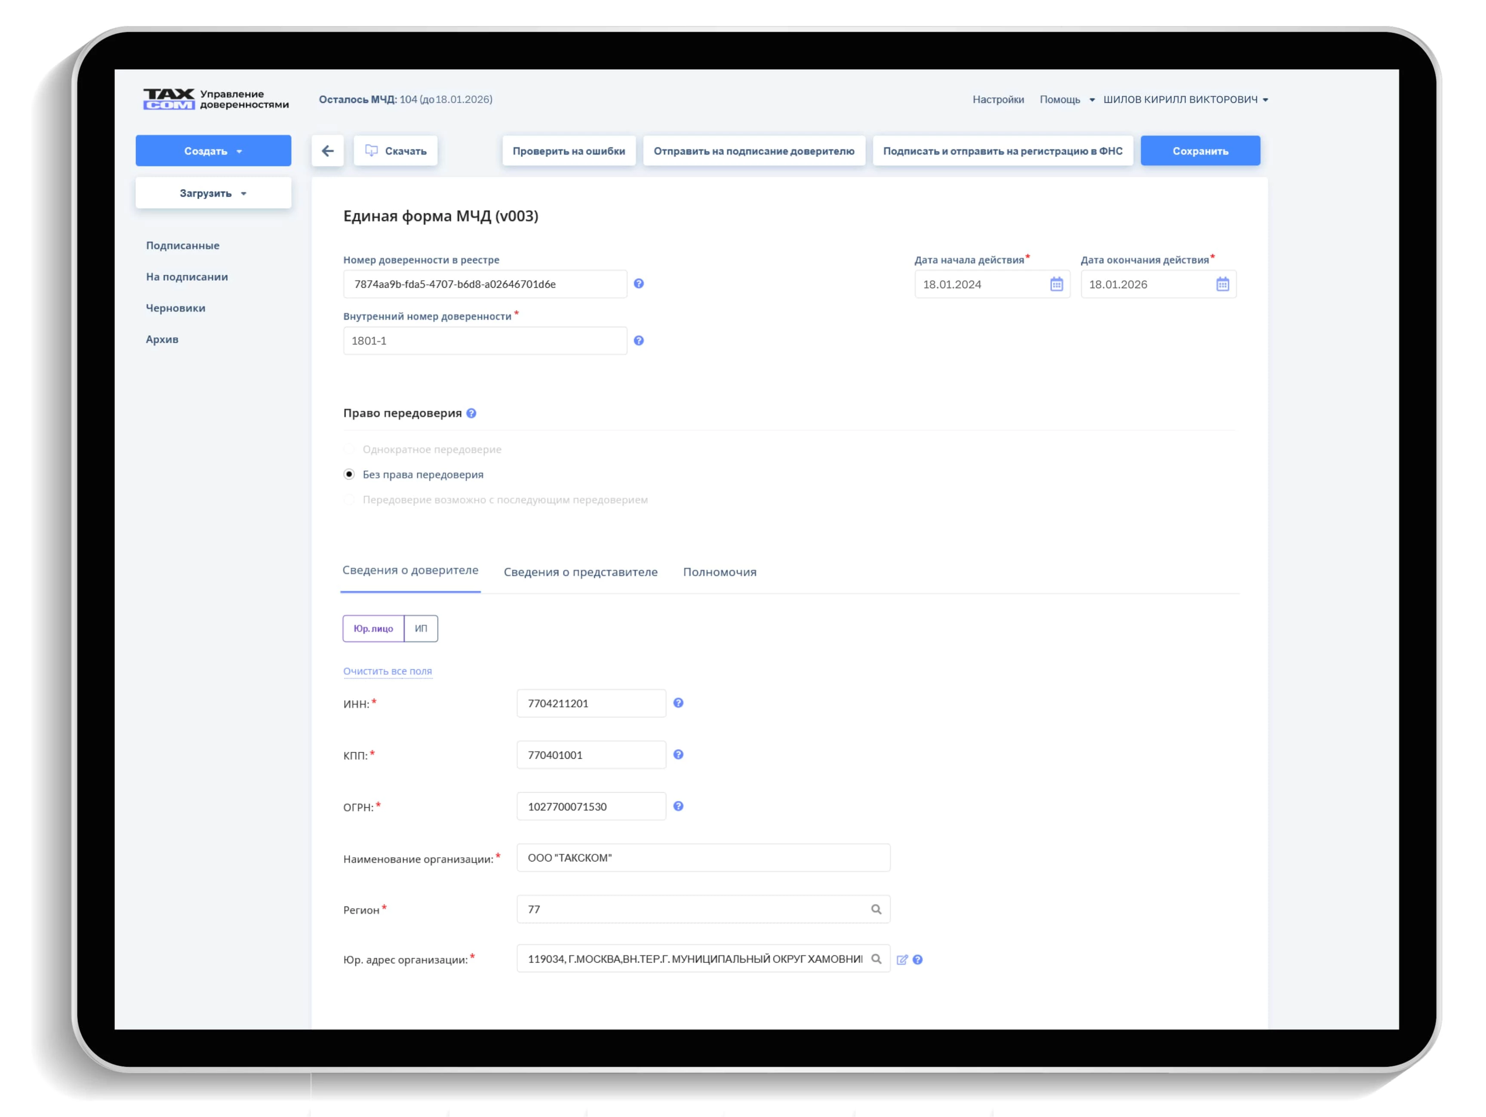
Task: Click search icon in Регион field
Action: tap(876, 909)
